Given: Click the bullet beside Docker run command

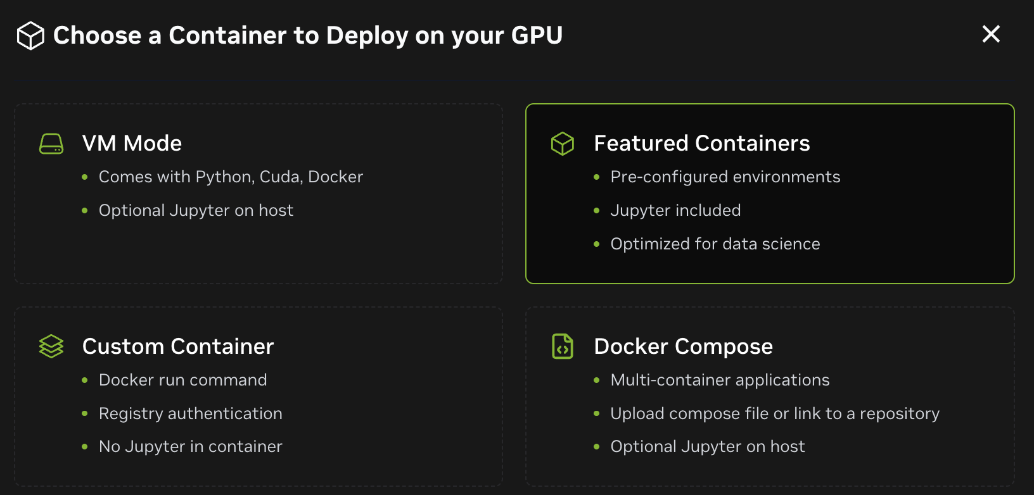Looking at the screenshot, I should tap(85, 380).
